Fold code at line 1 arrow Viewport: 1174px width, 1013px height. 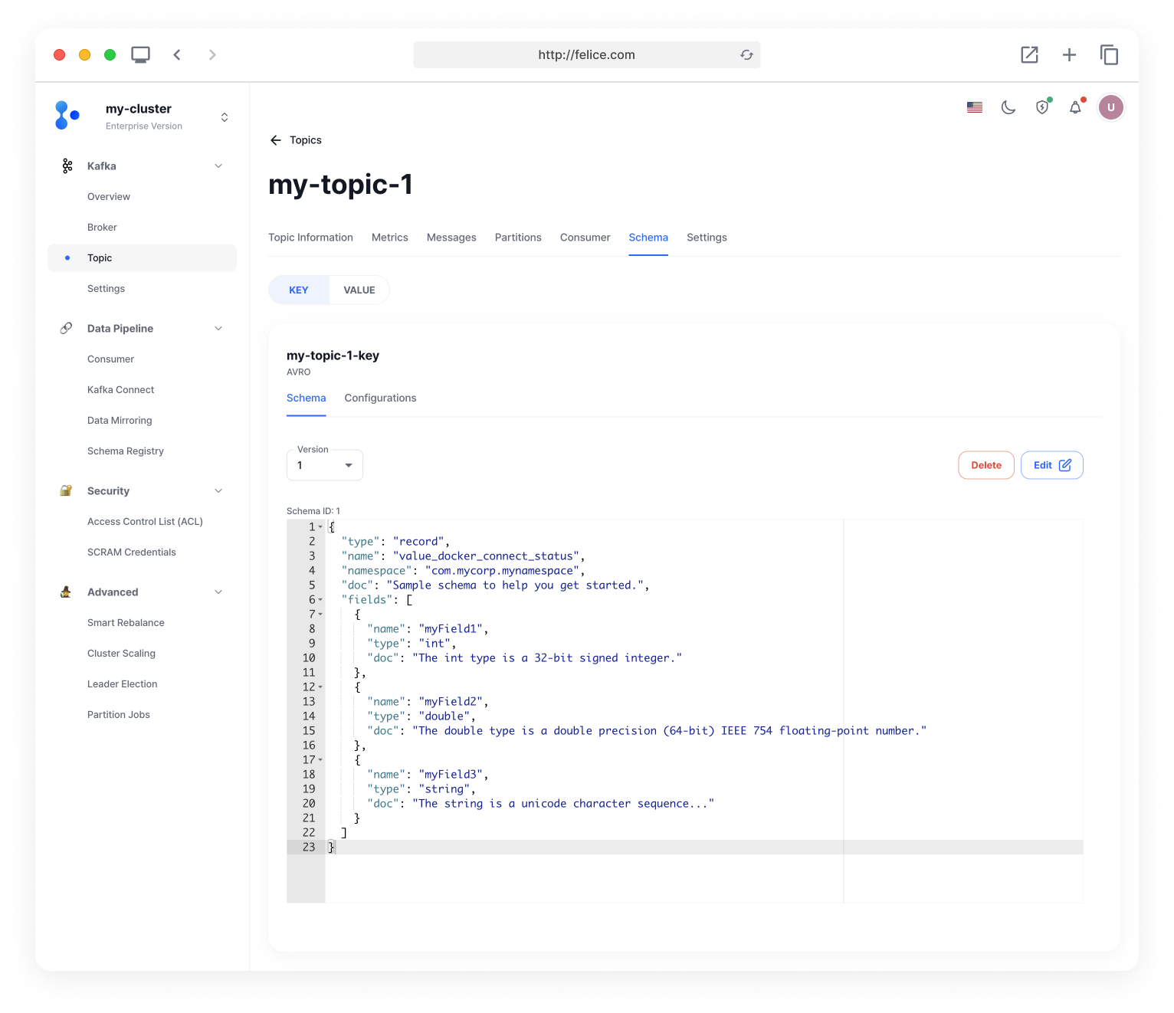point(320,527)
